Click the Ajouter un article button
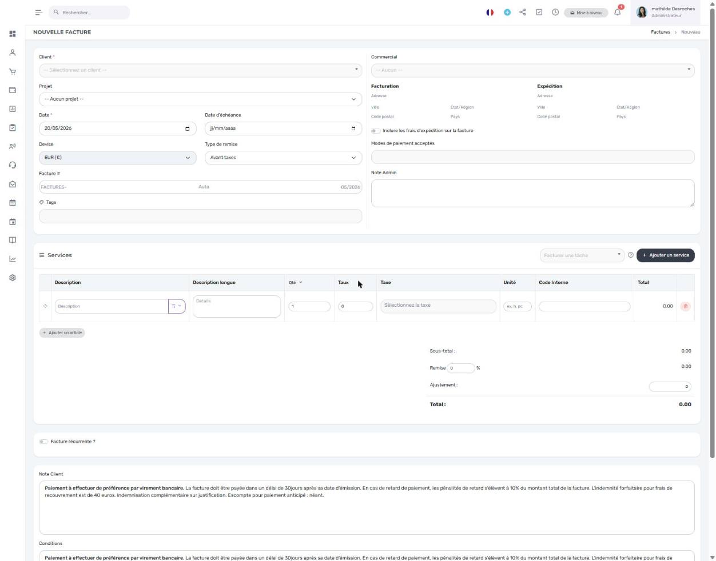The image size is (716, 561). (62, 332)
